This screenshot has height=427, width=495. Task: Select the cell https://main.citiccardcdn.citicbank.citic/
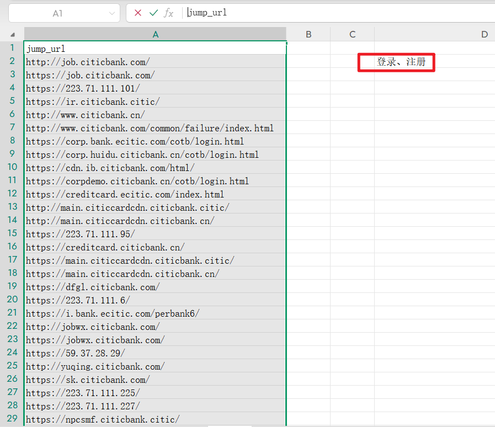[x=155, y=260]
